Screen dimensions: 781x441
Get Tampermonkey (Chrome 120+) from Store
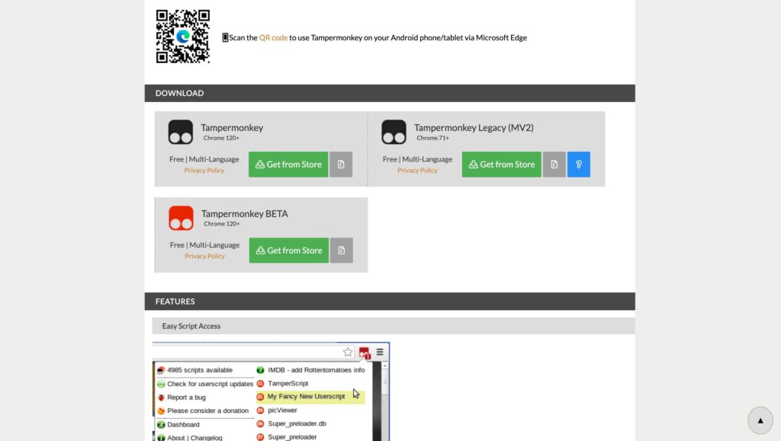coord(288,165)
